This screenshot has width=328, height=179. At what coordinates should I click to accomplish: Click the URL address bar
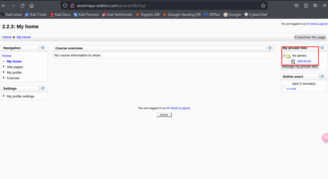[x=161, y=6]
